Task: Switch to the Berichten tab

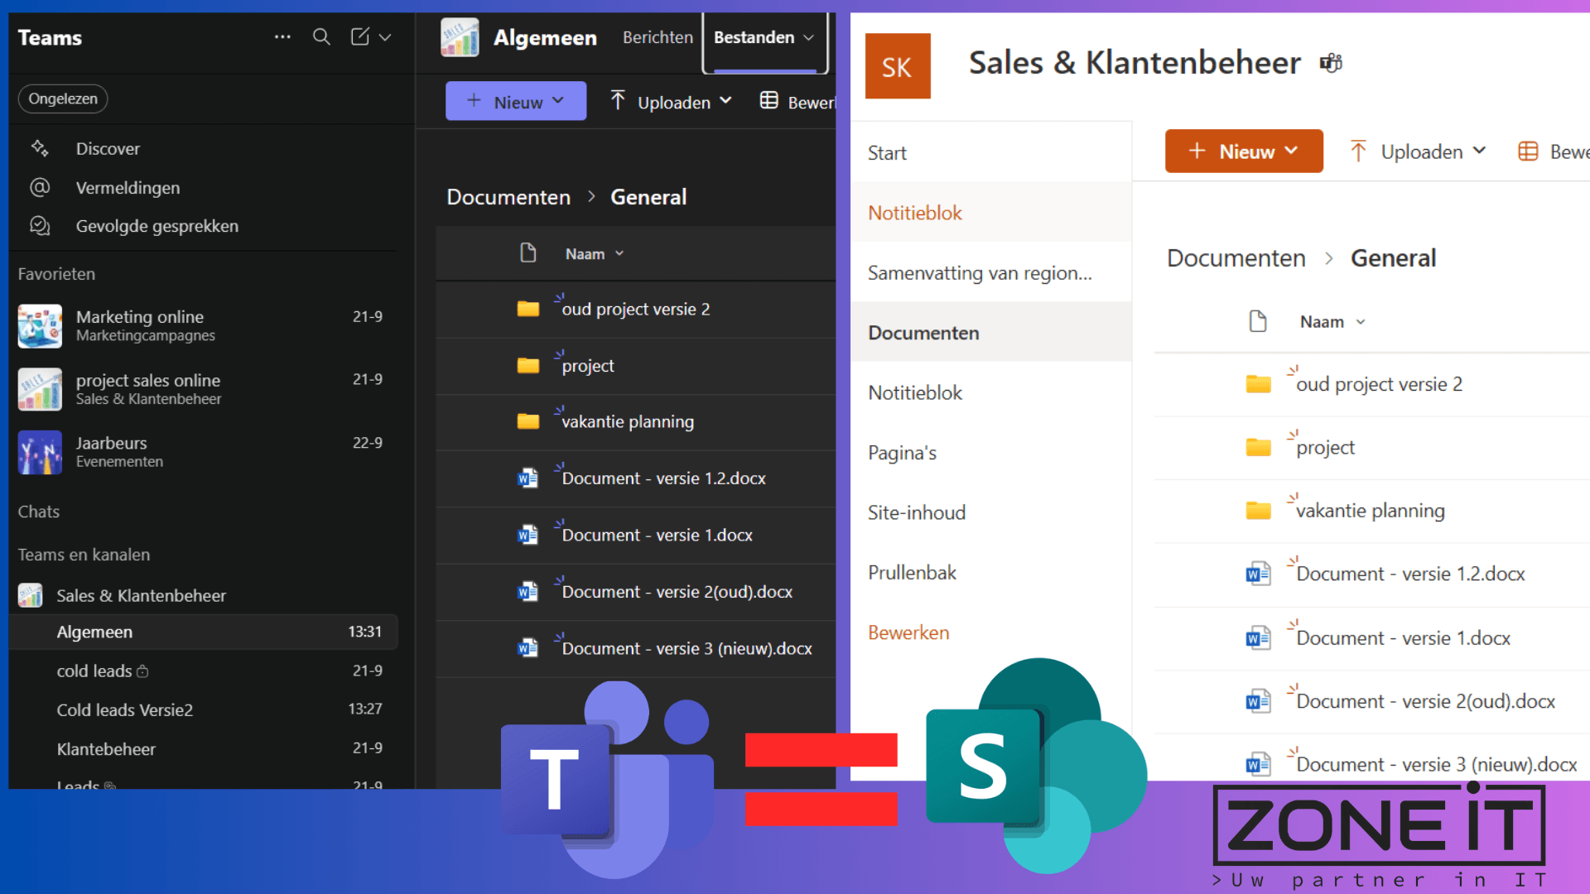Action: pos(657,37)
